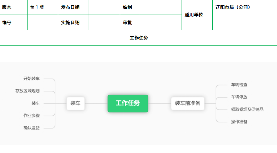Select the 确认发货 leaf item
The image size is (277, 153).
[x=31, y=128]
